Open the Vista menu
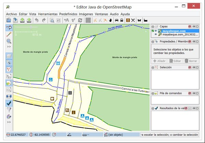Viewport: 205px width, 143px height. coord(32,14)
